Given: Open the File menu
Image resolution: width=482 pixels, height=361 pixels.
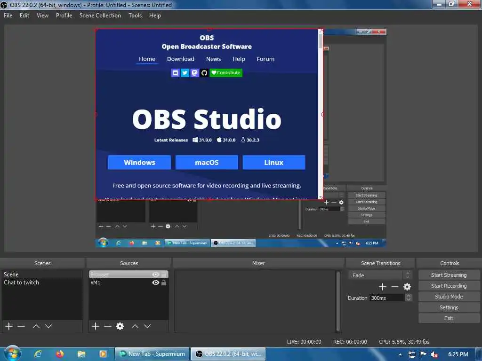Looking at the screenshot, I should [x=8, y=16].
